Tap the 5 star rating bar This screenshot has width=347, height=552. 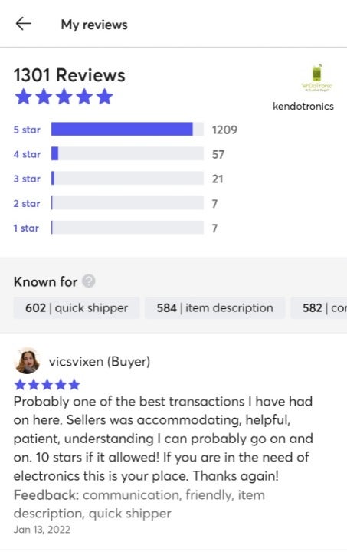tap(127, 130)
